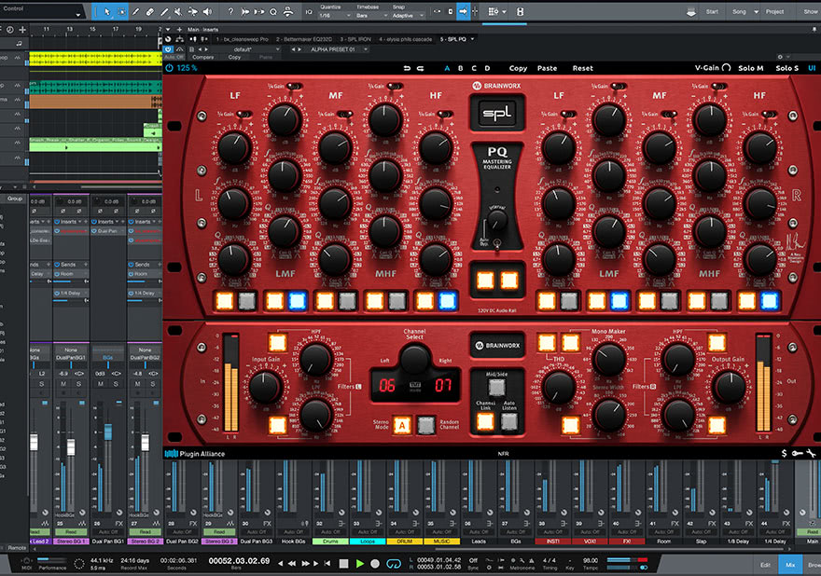Viewport: 821px width, 576px height.
Task: Select plugin settings slot C
Action: (x=474, y=68)
